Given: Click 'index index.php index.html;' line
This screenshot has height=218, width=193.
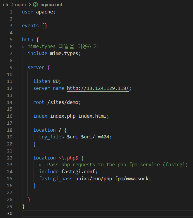Looking at the screenshot, I should tap(71, 116).
